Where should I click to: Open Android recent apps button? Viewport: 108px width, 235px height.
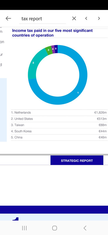coord(24,228)
